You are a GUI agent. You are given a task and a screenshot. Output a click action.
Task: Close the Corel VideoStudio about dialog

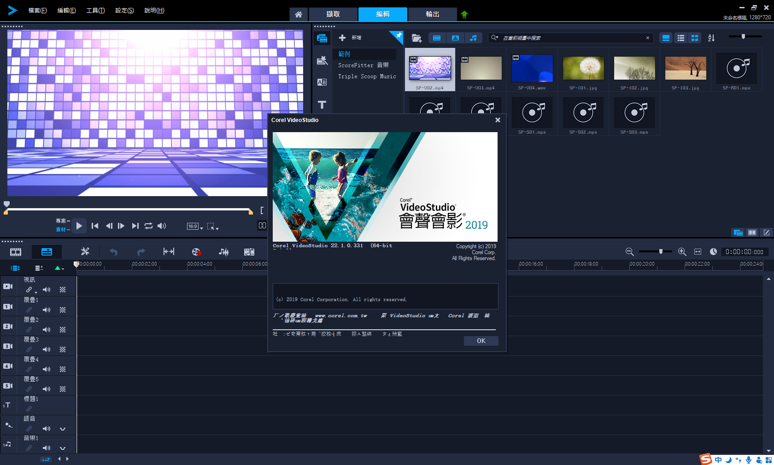(x=498, y=120)
